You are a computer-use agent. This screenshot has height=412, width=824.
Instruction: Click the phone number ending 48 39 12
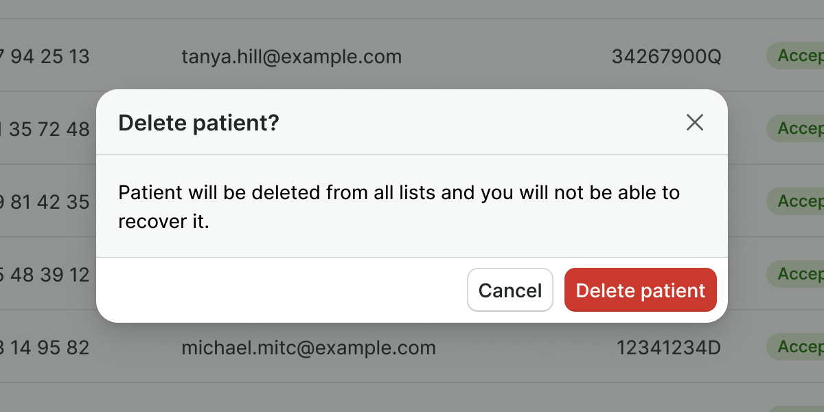(x=48, y=275)
